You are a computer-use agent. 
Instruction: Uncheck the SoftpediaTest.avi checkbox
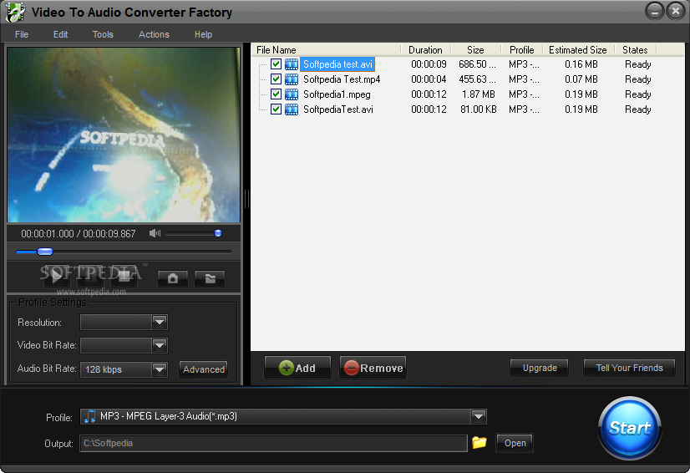[x=276, y=109]
